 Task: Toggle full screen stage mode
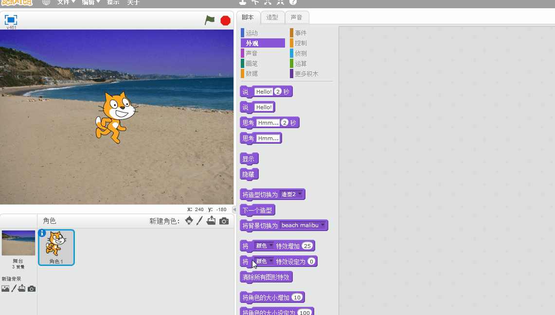pyautogui.click(x=11, y=20)
